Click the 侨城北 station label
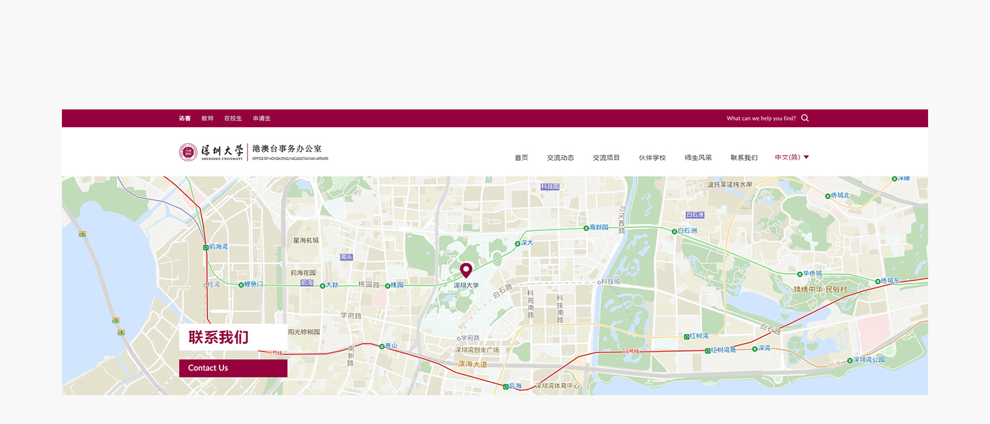990x424 pixels. (840, 195)
